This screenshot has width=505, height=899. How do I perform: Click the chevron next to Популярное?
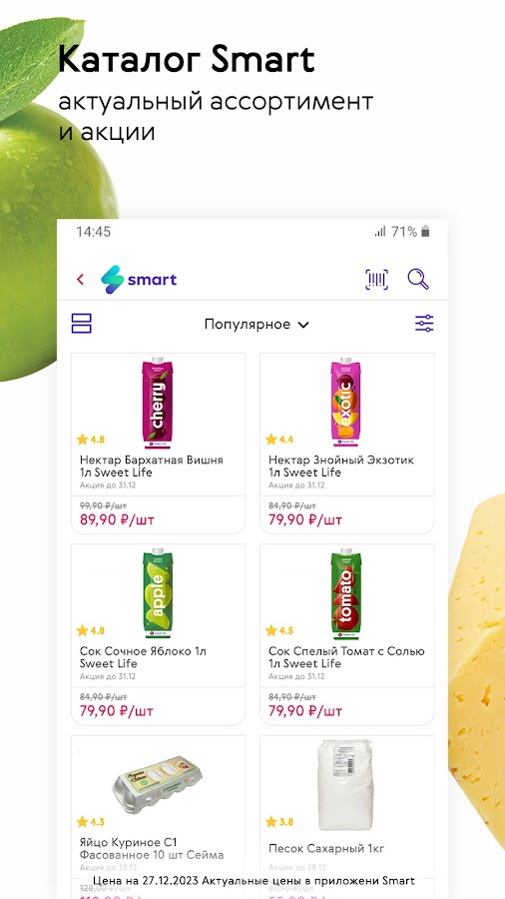coord(303,325)
